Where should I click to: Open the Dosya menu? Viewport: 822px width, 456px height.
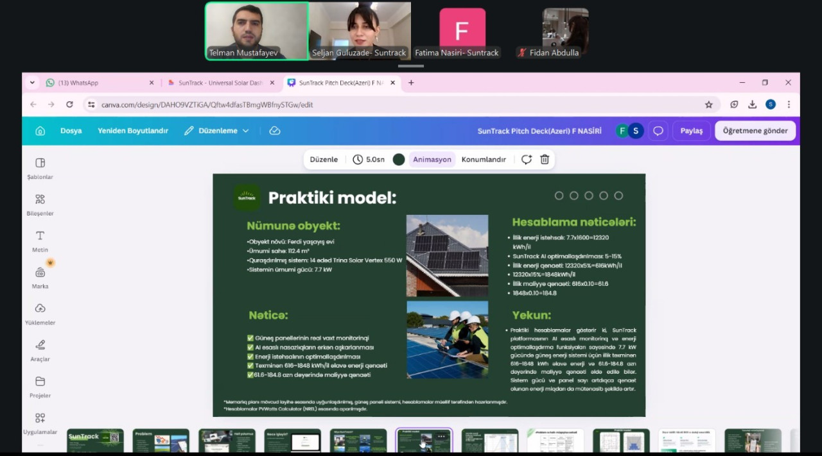click(71, 131)
